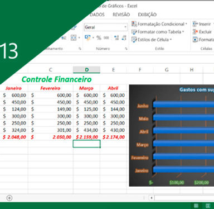Open the Geral number format dropdown

coord(125,27)
